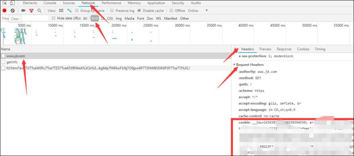
Task: Open the Security tab
Action: tap(178, 3)
